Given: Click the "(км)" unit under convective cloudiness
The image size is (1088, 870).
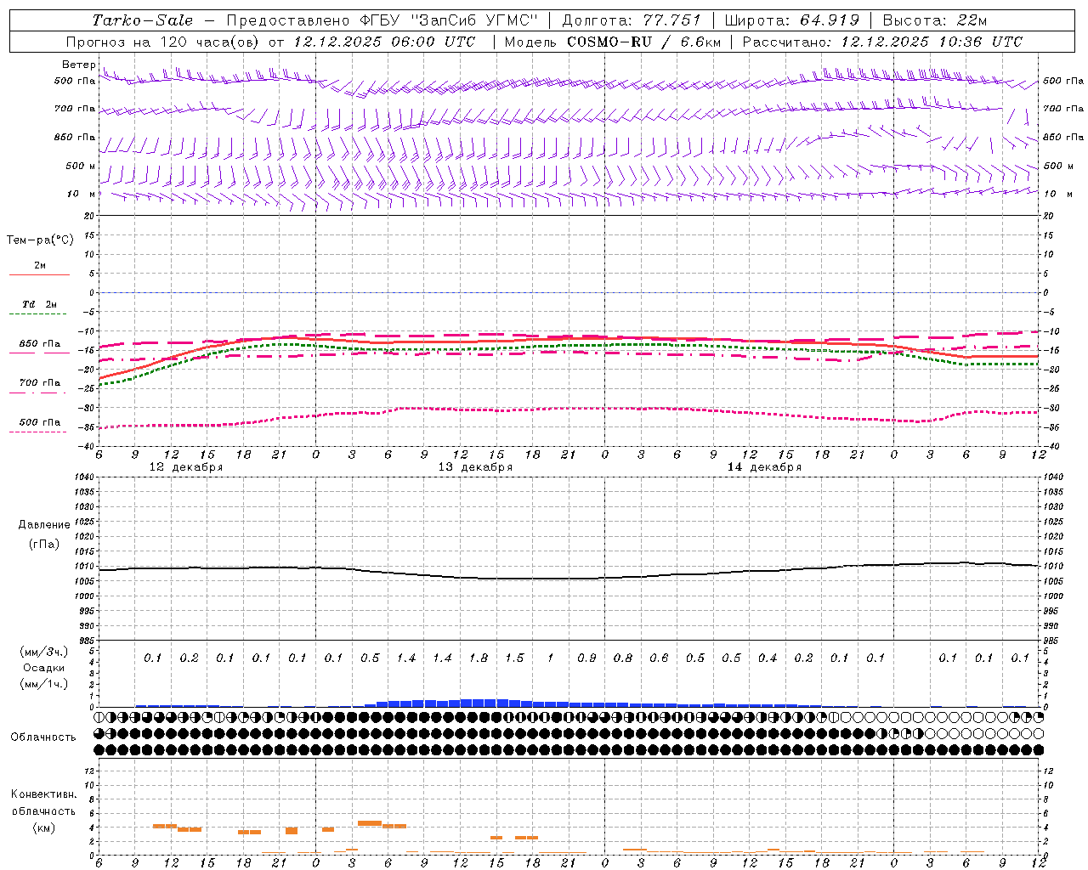Looking at the screenshot, I should click(x=44, y=828).
